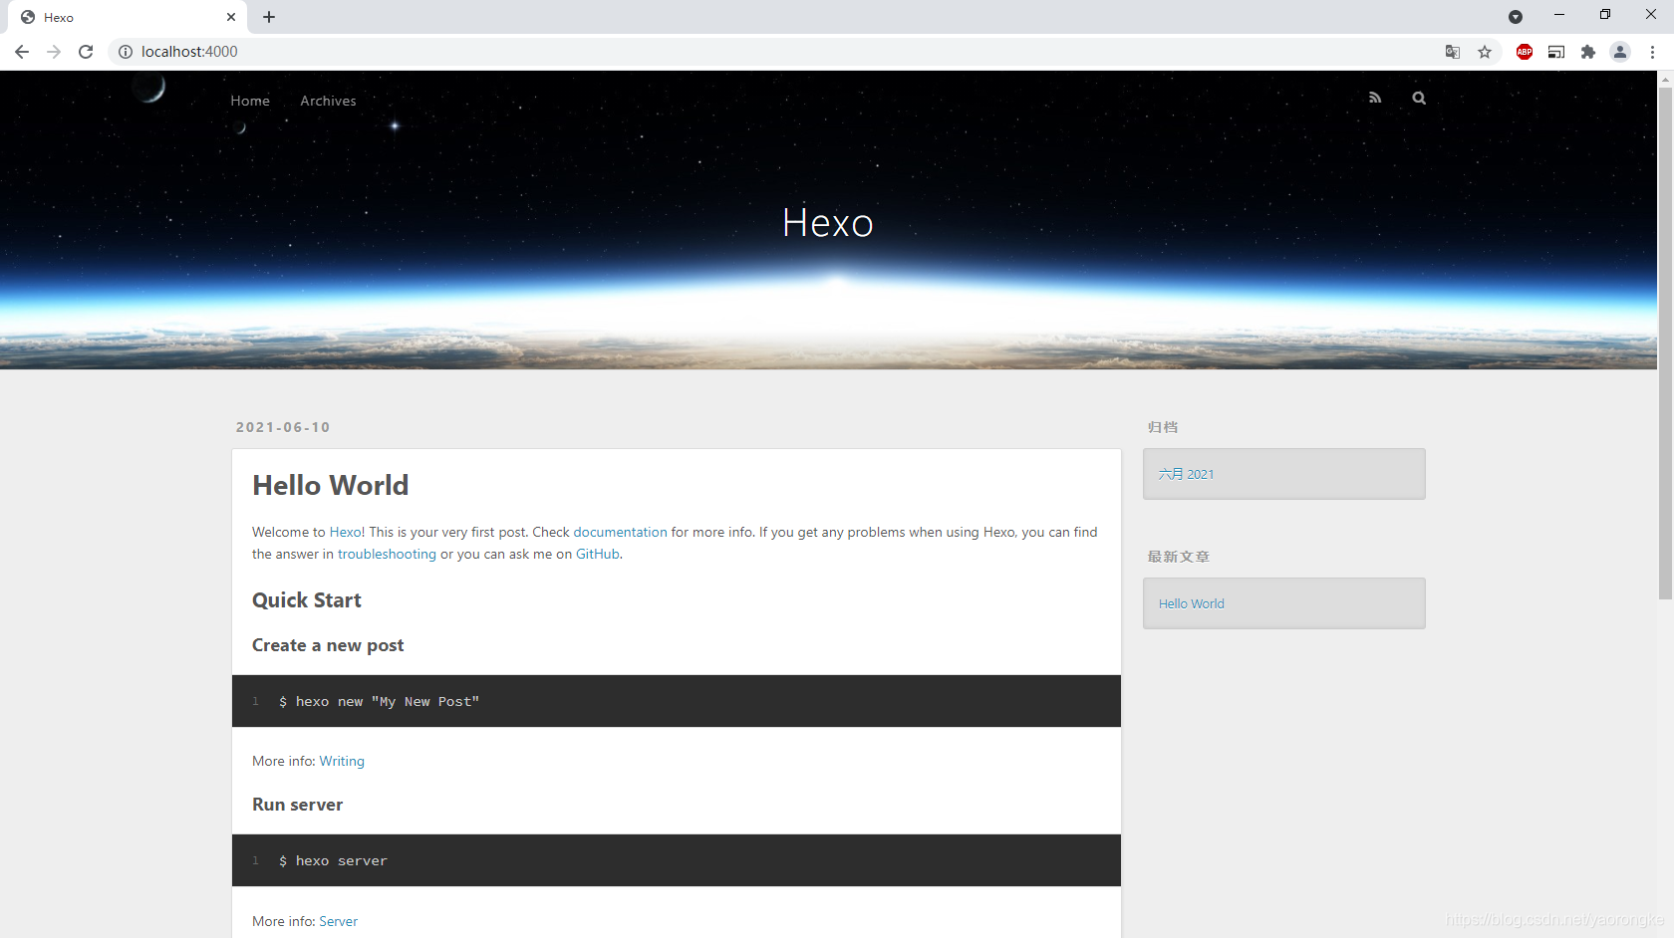
Task: Open the troubleshooting link
Action: (x=387, y=554)
